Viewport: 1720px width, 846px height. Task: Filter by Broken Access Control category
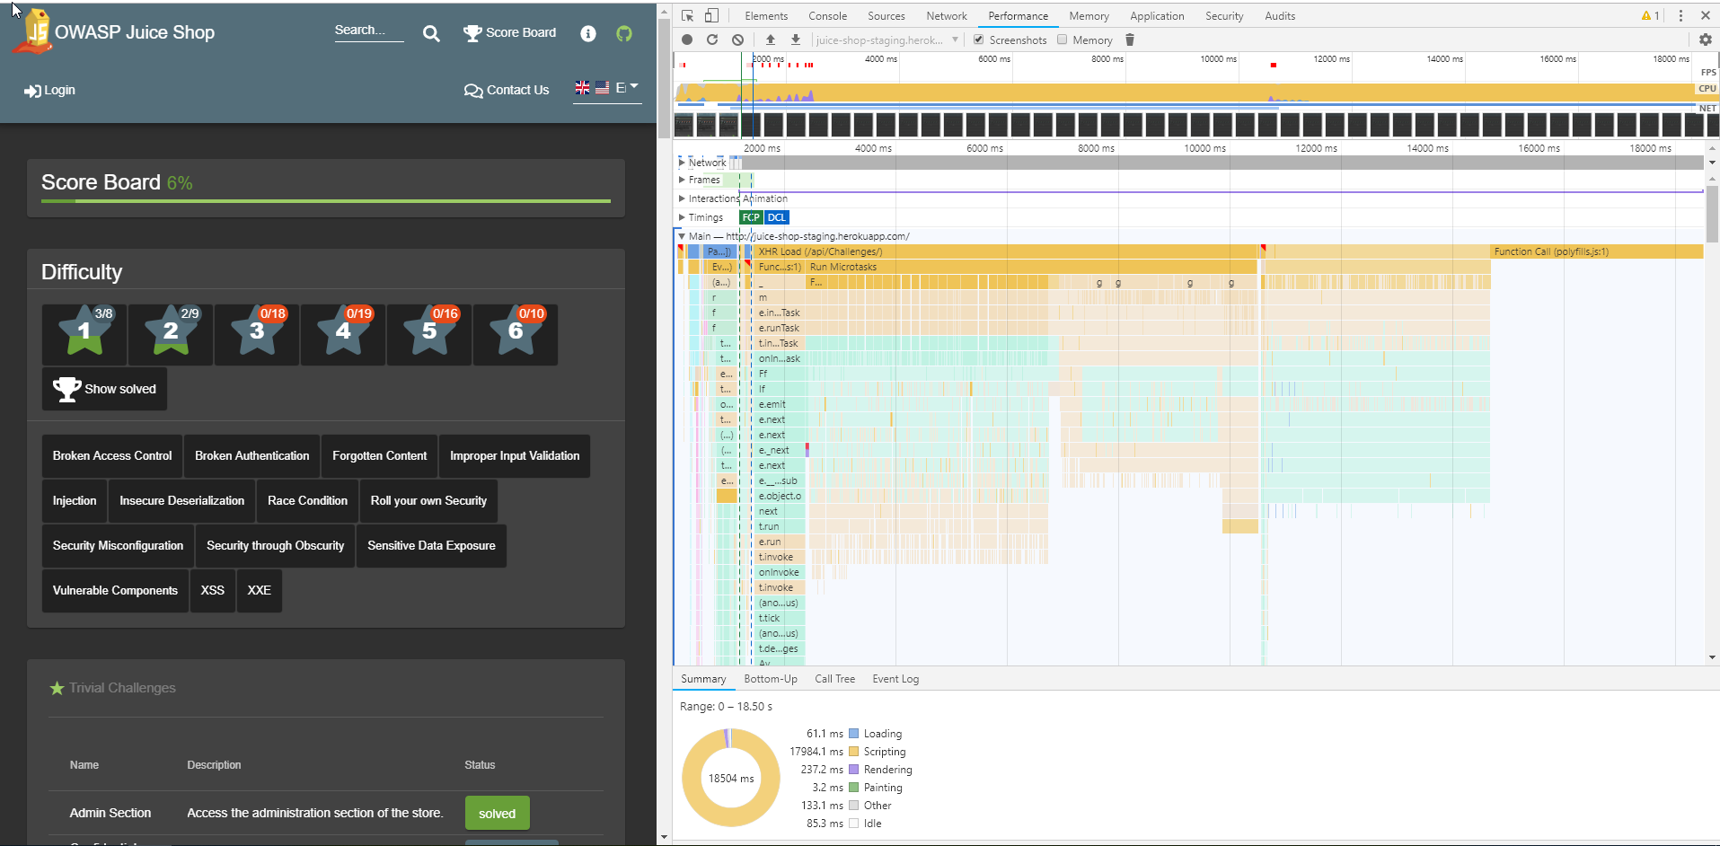[112, 456]
